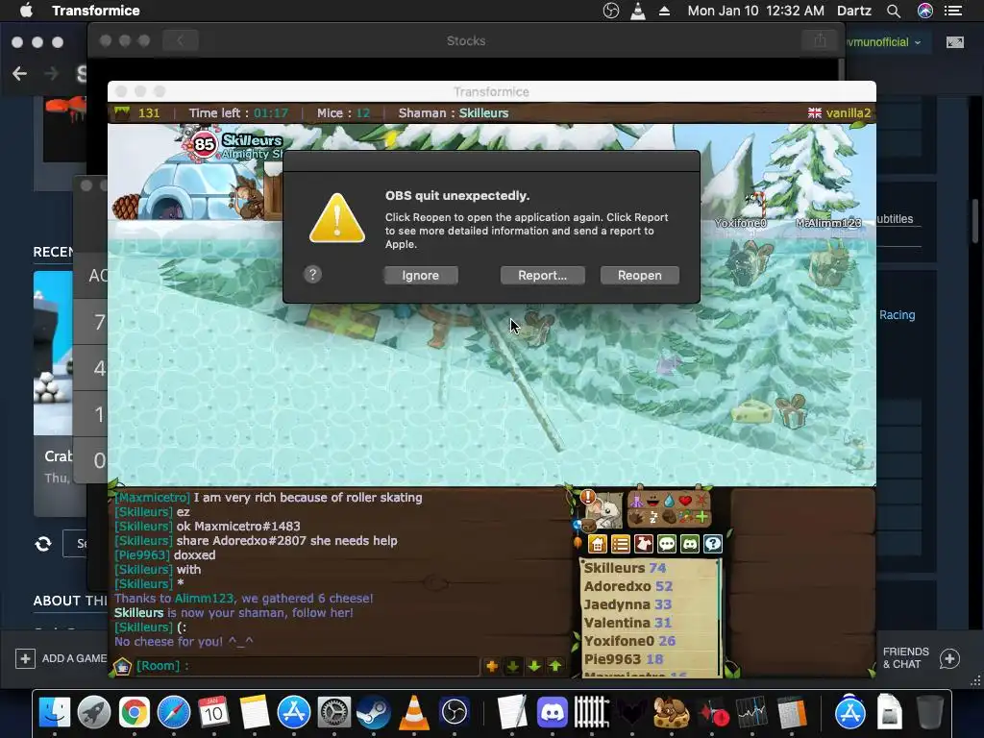
Task: Select the laughing face emote
Action: (x=652, y=501)
